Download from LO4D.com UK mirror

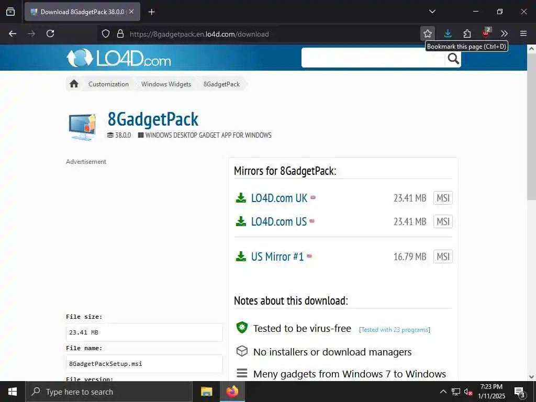point(279,198)
